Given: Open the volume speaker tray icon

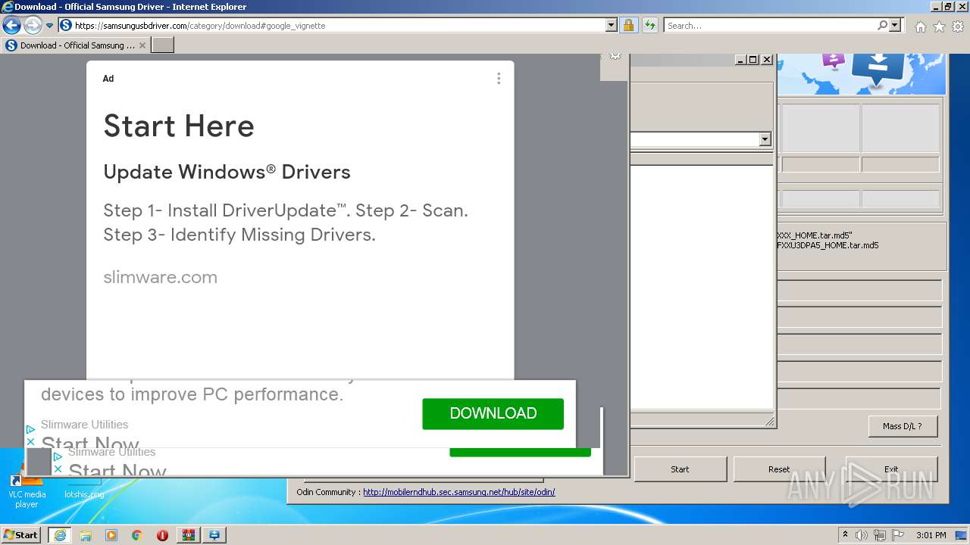Looking at the screenshot, I should coord(862,535).
